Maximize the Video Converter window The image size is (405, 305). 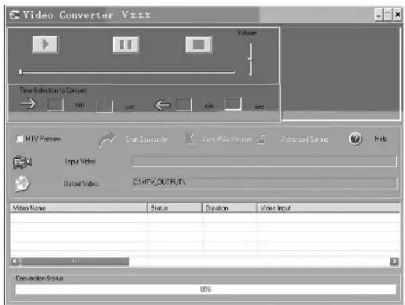pos(388,15)
